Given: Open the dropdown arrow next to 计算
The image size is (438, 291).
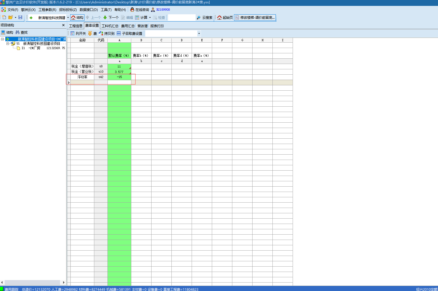Looking at the screenshot, I should [150, 17].
